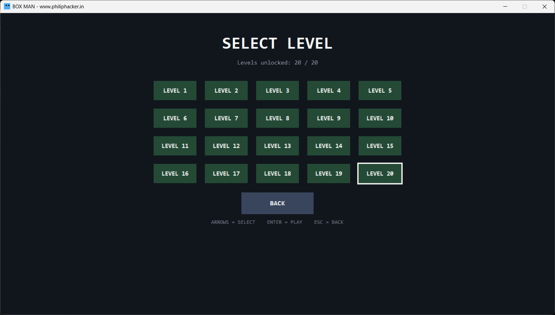This screenshot has width=555, height=315.
Task: Click the 'ARROWS = SELECT' hint text
Action: coord(233,222)
